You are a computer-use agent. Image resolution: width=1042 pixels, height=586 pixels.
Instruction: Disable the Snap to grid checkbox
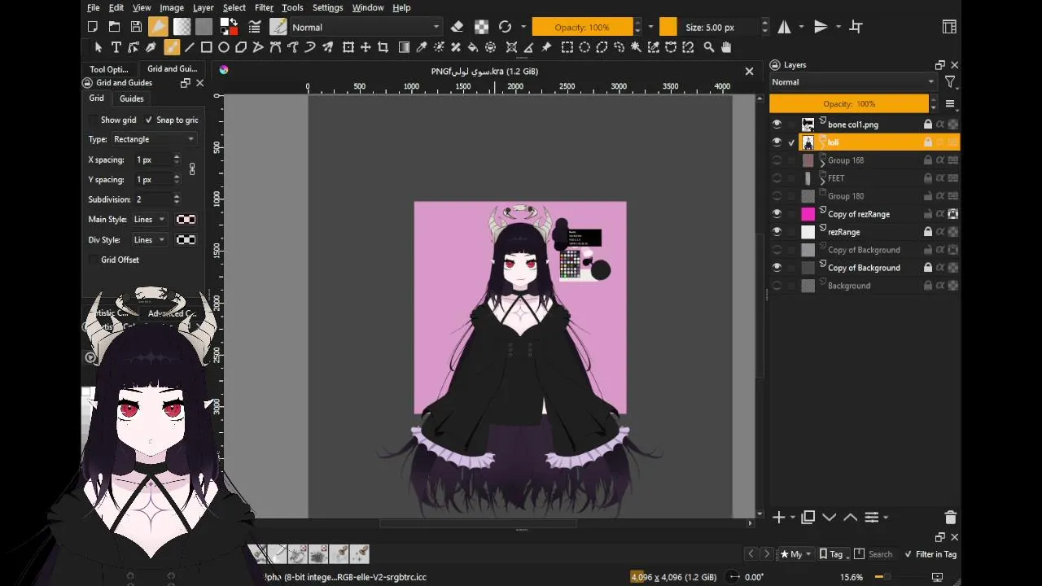click(149, 120)
